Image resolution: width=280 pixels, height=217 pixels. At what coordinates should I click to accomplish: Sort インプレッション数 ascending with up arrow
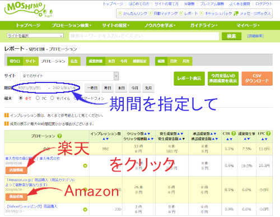pyautogui.click(x=104, y=139)
